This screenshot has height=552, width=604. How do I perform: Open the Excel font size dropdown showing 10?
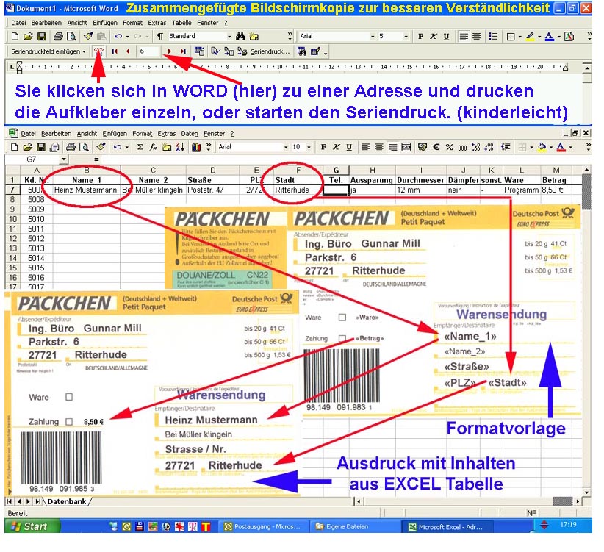coord(309,147)
